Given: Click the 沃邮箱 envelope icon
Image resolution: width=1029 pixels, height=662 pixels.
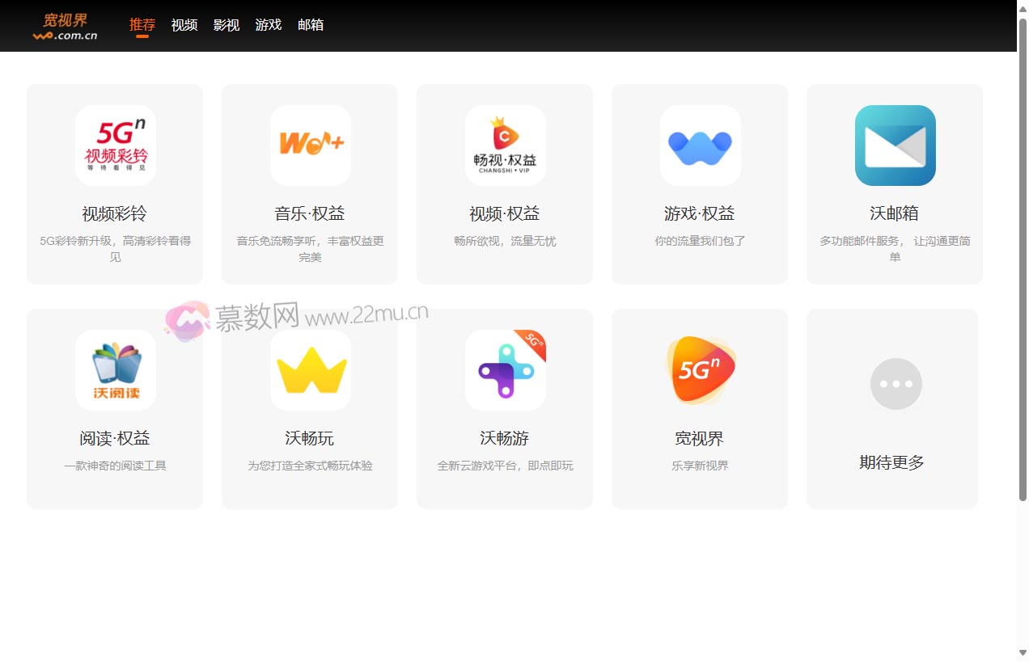Looking at the screenshot, I should [x=896, y=145].
